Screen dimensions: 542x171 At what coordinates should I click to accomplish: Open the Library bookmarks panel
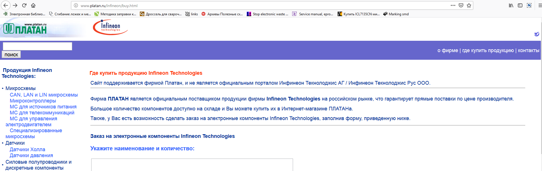coord(511,5)
